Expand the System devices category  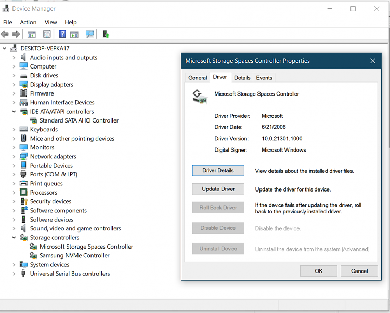tap(14, 265)
